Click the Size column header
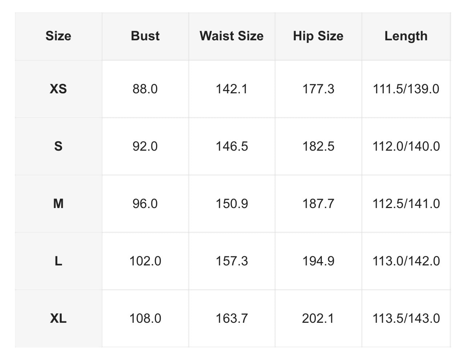This screenshot has height=358, width=466. pyautogui.click(x=58, y=36)
